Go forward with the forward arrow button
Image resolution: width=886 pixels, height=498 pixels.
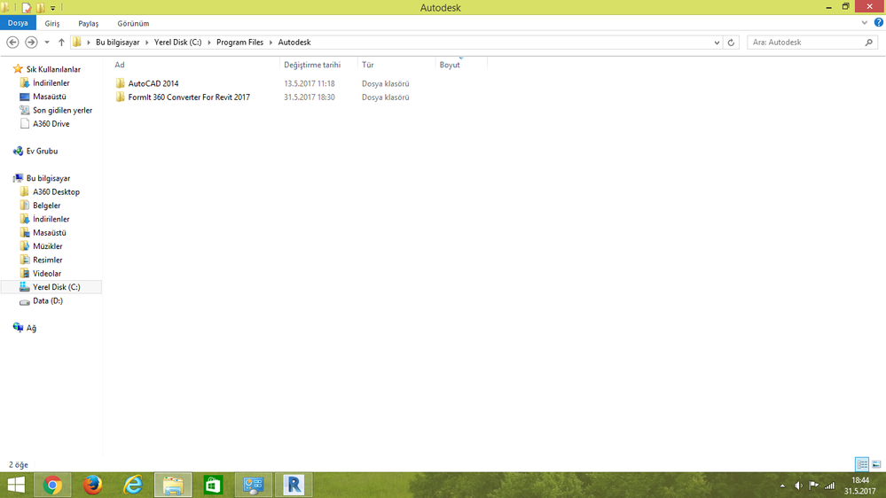[x=31, y=43]
